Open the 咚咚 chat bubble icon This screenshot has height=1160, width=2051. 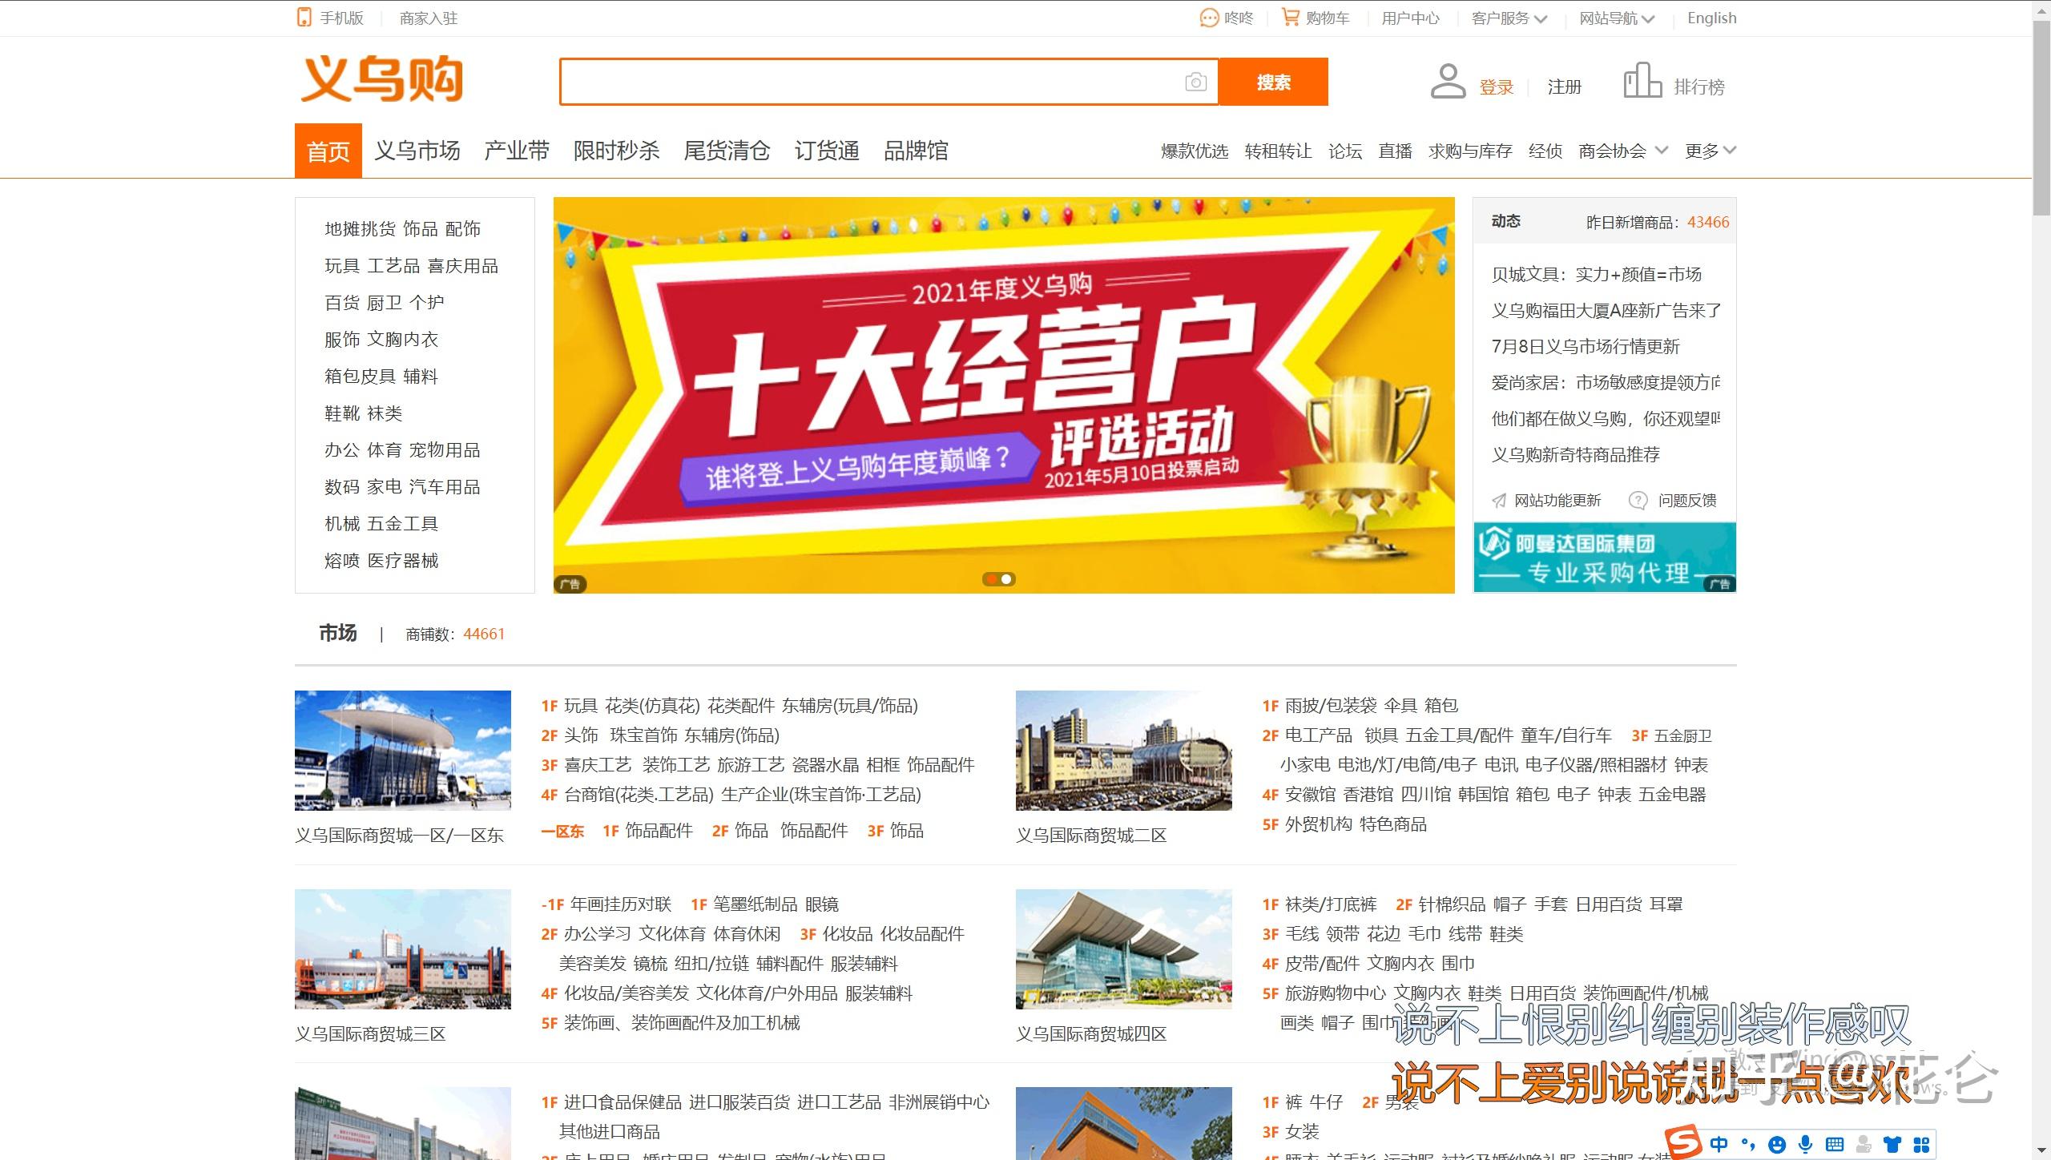(x=1208, y=18)
